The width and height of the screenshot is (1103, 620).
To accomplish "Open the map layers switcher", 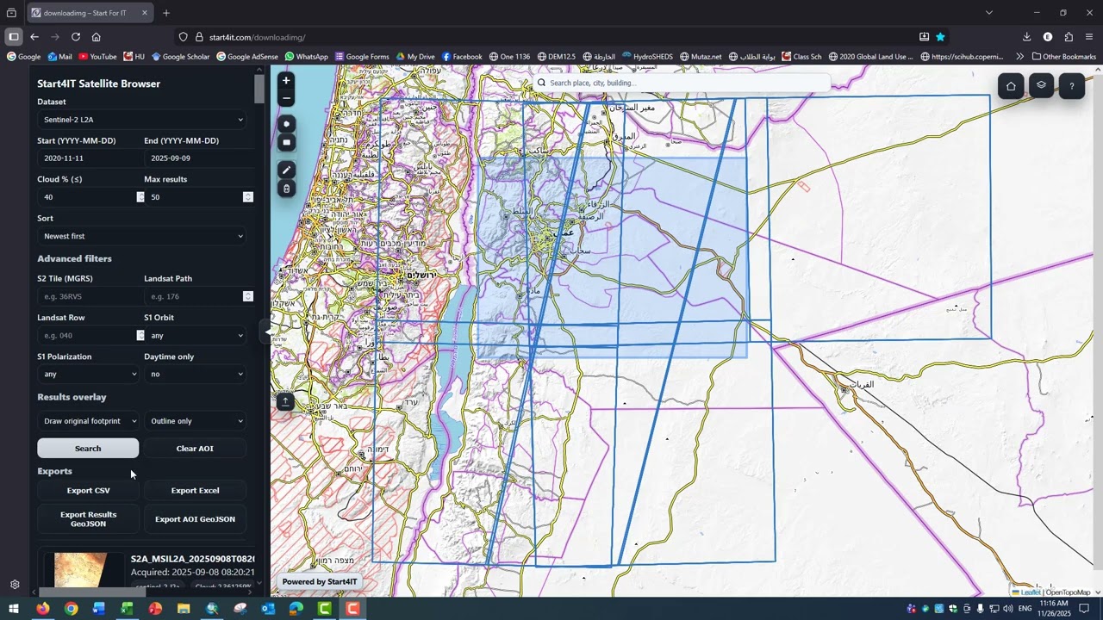I will pyautogui.click(x=1041, y=85).
